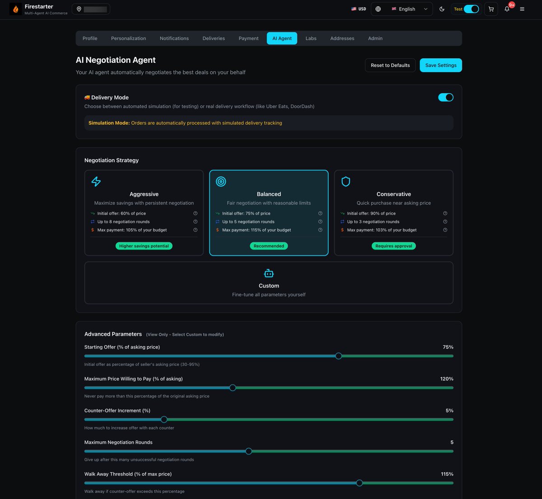Disable the Delivery Mode simulation toggle

tap(446, 97)
